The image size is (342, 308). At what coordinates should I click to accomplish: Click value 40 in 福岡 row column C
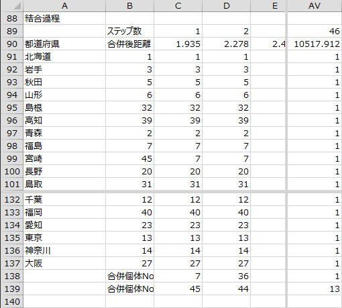tap(178, 212)
